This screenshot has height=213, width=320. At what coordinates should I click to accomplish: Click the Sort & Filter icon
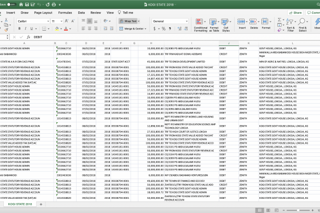(290, 25)
